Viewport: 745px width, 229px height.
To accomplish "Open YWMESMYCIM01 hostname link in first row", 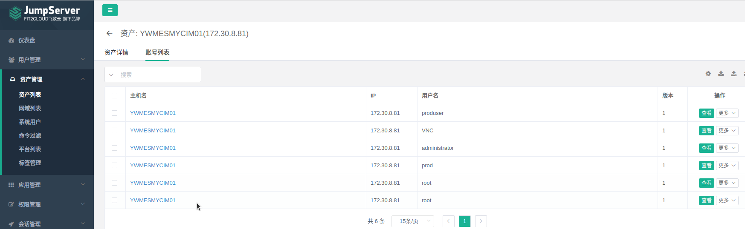I will click(153, 113).
